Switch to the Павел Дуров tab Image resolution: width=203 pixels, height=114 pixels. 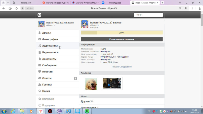114,3
